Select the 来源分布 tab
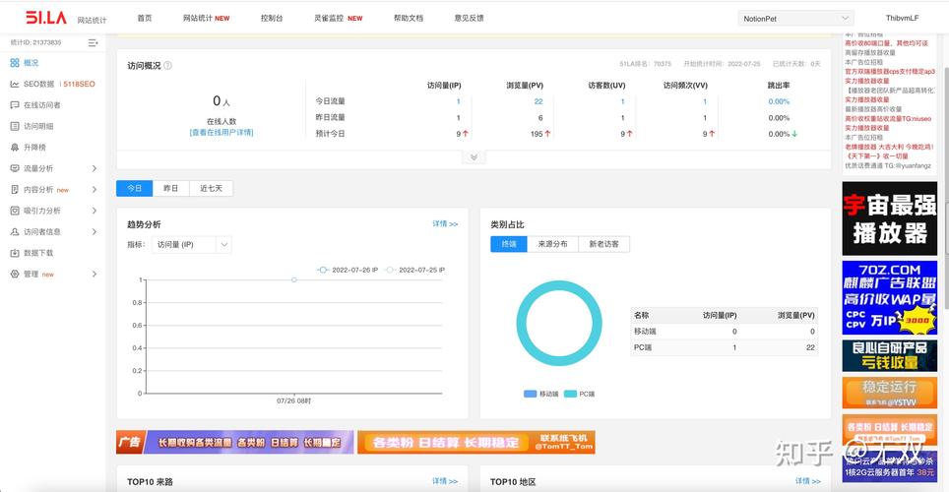The width and height of the screenshot is (949, 492). click(x=552, y=244)
